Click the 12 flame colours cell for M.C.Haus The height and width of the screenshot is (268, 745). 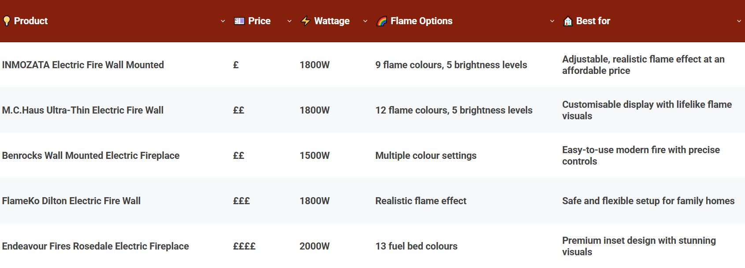[454, 110]
